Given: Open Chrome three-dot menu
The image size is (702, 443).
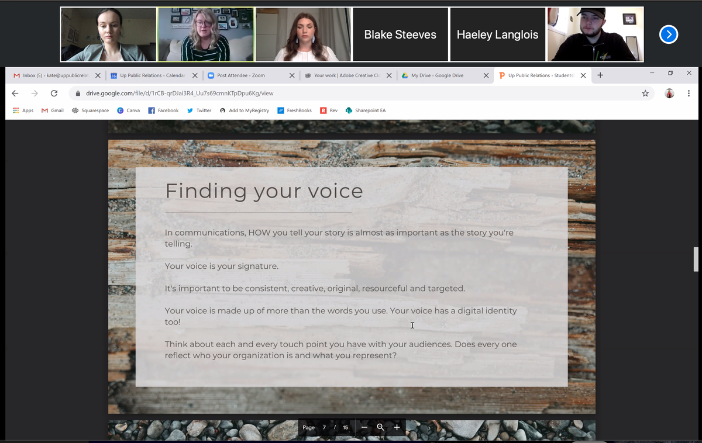Looking at the screenshot, I should pos(689,93).
